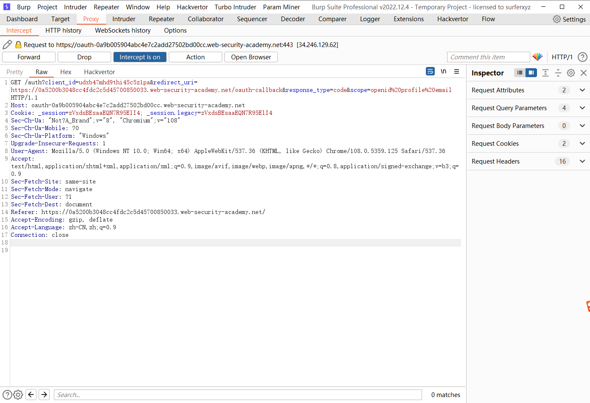590x403 pixels.
Task: Open message editor help question mark
Action: (583, 57)
